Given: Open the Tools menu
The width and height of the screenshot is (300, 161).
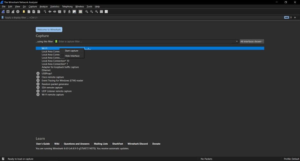Looking at the screenshot, I should click(x=89, y=6).
